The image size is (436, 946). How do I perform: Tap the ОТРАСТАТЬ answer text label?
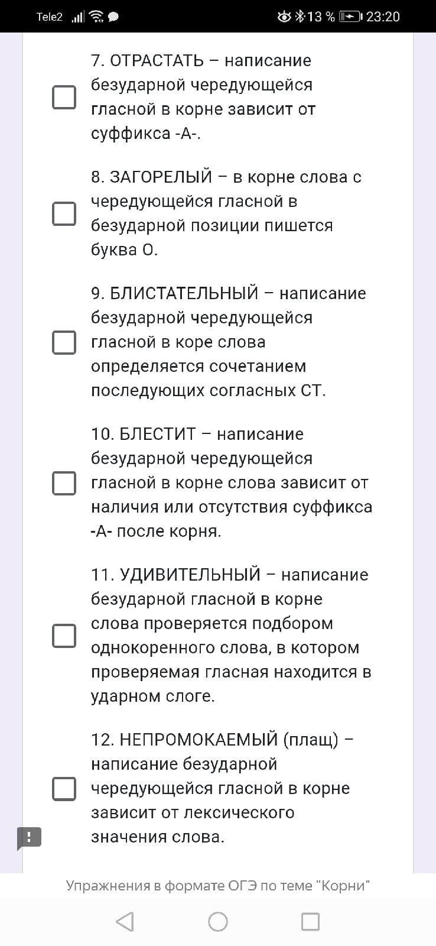click(x=203, y=97)
